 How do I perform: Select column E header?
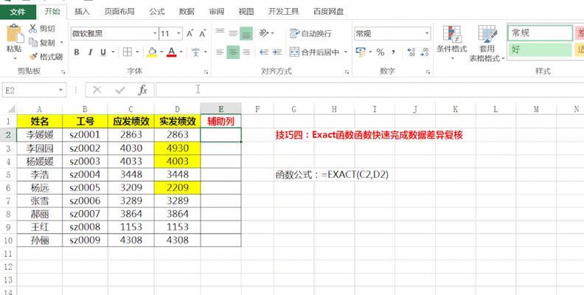(x=221, y=108)
